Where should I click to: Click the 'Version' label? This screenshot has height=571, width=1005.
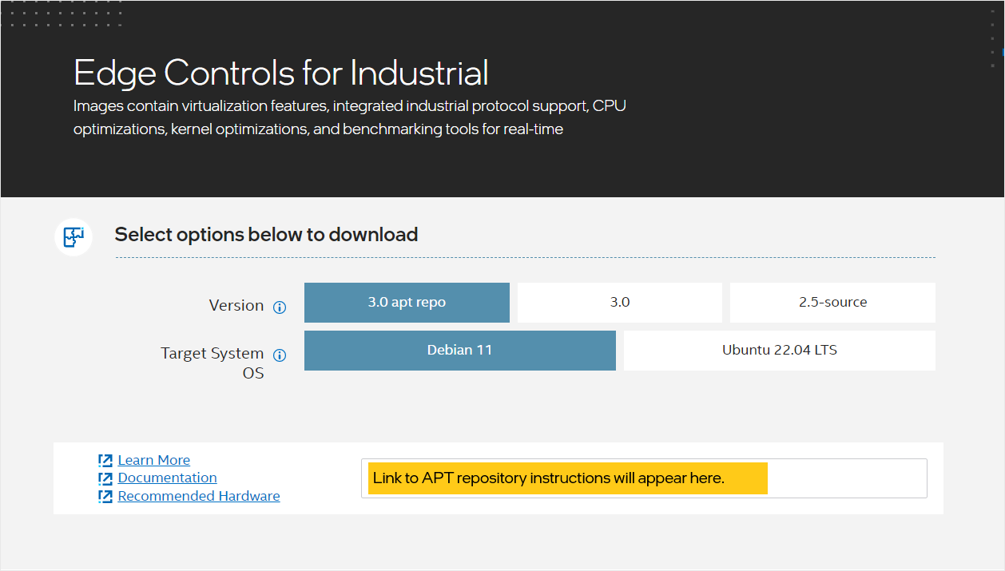pos(236,306)
